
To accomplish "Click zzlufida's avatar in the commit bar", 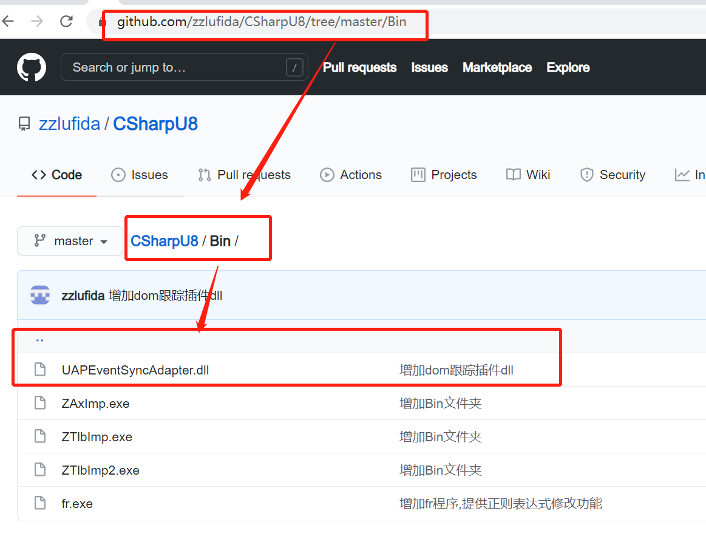I will pyautogui.click(x=39, y=294).
